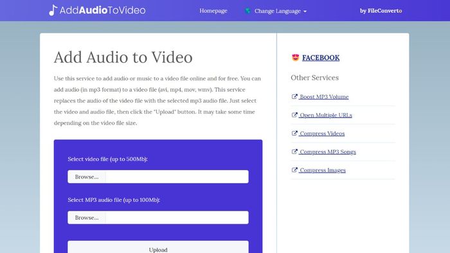450x253 pixels.
Task: Open the Compress MP3 Songs service
Action: coord(328,152)
